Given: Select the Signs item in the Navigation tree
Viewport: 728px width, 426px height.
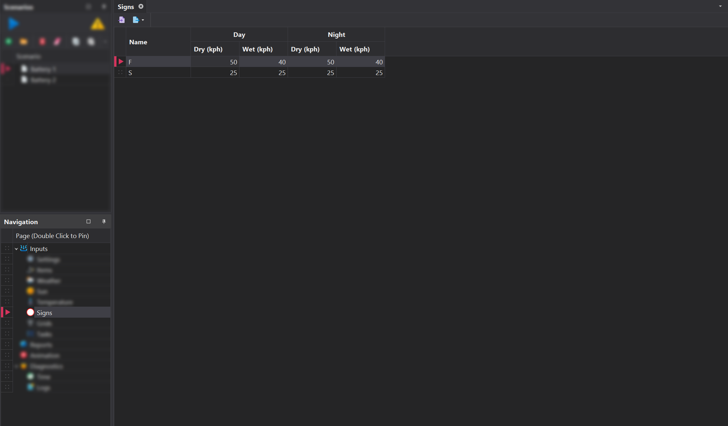Looking at the screenshot, I should pyautogui.click(x=45, y=312).
